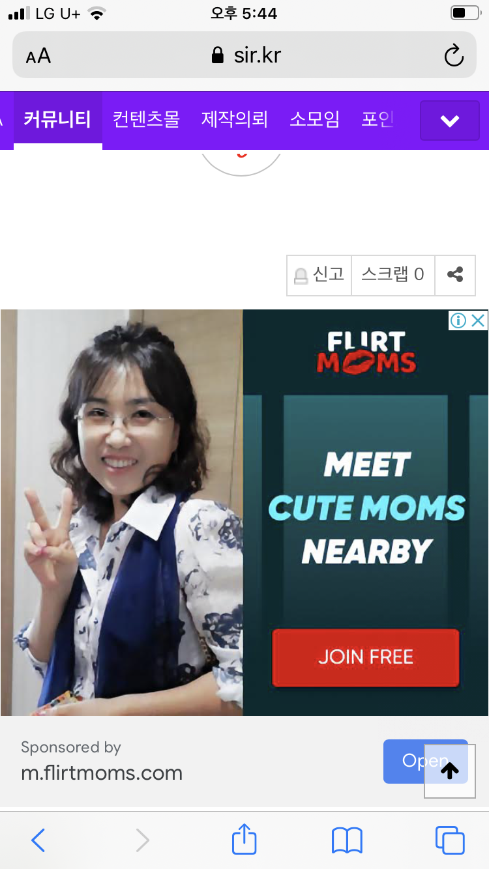Image resolution: width=489 pixels, height=869 pixels.
Task: Tap the 스크랩 0 button
Action: [393, 275]
